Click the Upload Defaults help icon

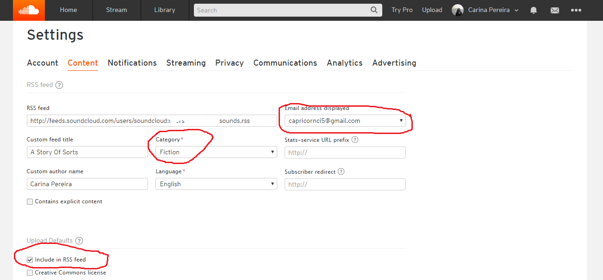point(79,241)
